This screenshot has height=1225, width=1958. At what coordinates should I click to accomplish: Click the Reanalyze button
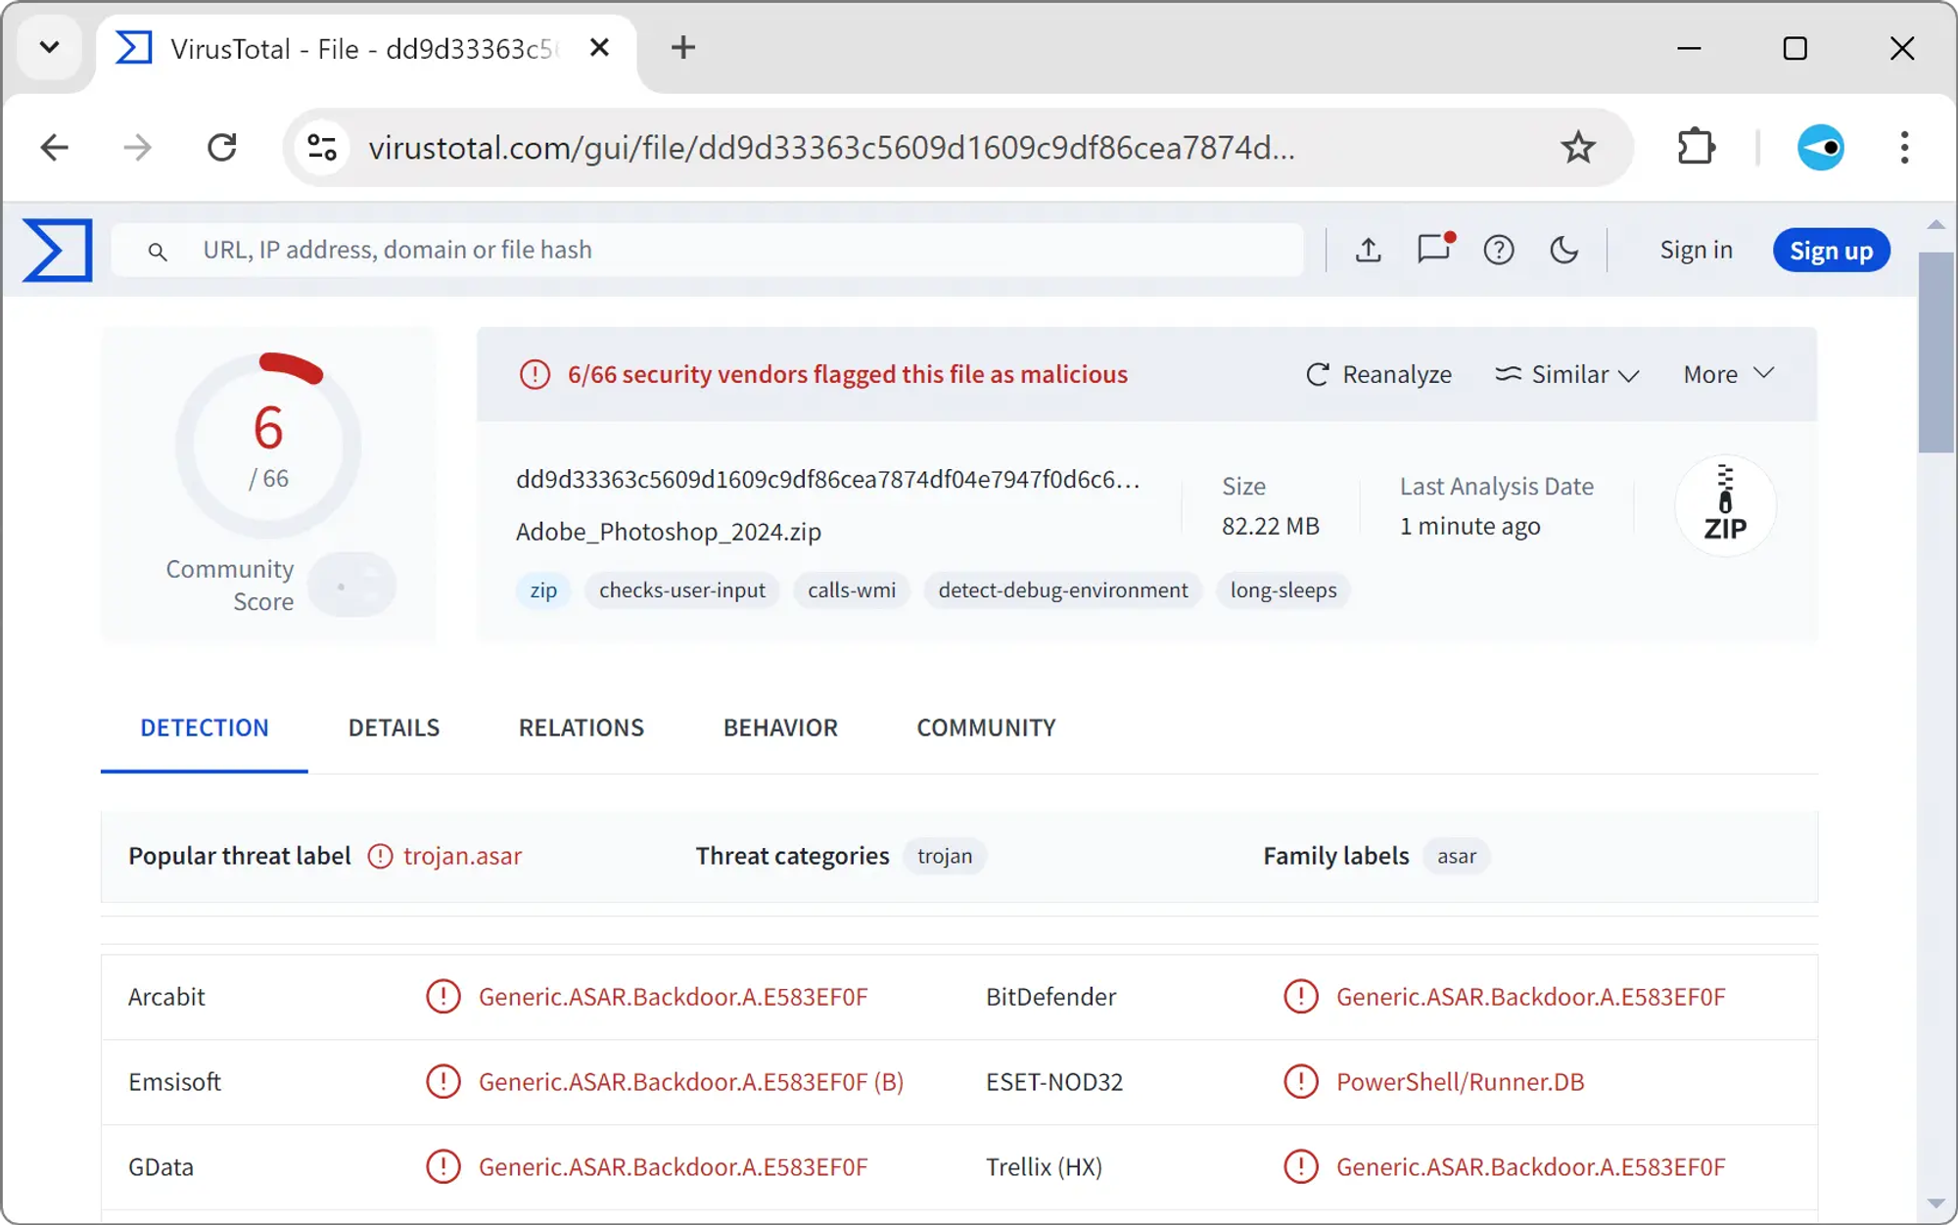pyautogui.click(x=1378, y=374)
